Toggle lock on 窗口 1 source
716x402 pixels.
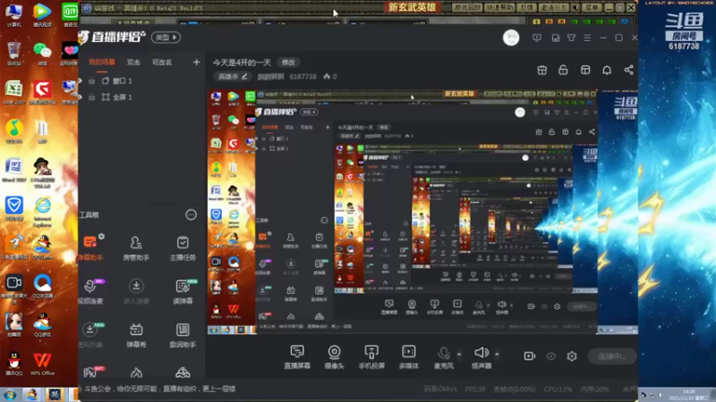click(x=92, y=80)
